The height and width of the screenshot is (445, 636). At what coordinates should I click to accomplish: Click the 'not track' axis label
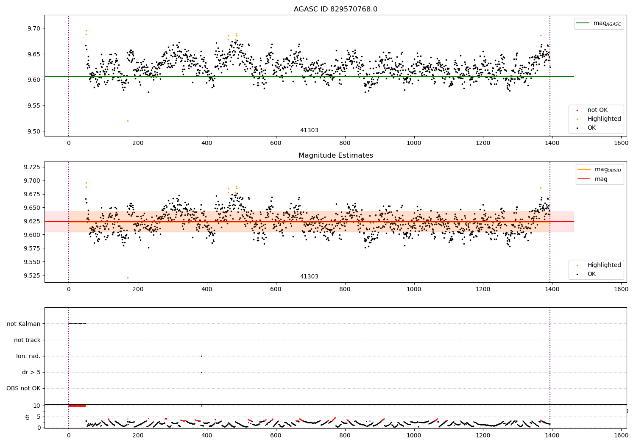(x=27, y=340)
